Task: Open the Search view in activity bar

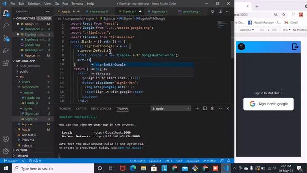Action: pyautogui.click(x=6, y=25)
